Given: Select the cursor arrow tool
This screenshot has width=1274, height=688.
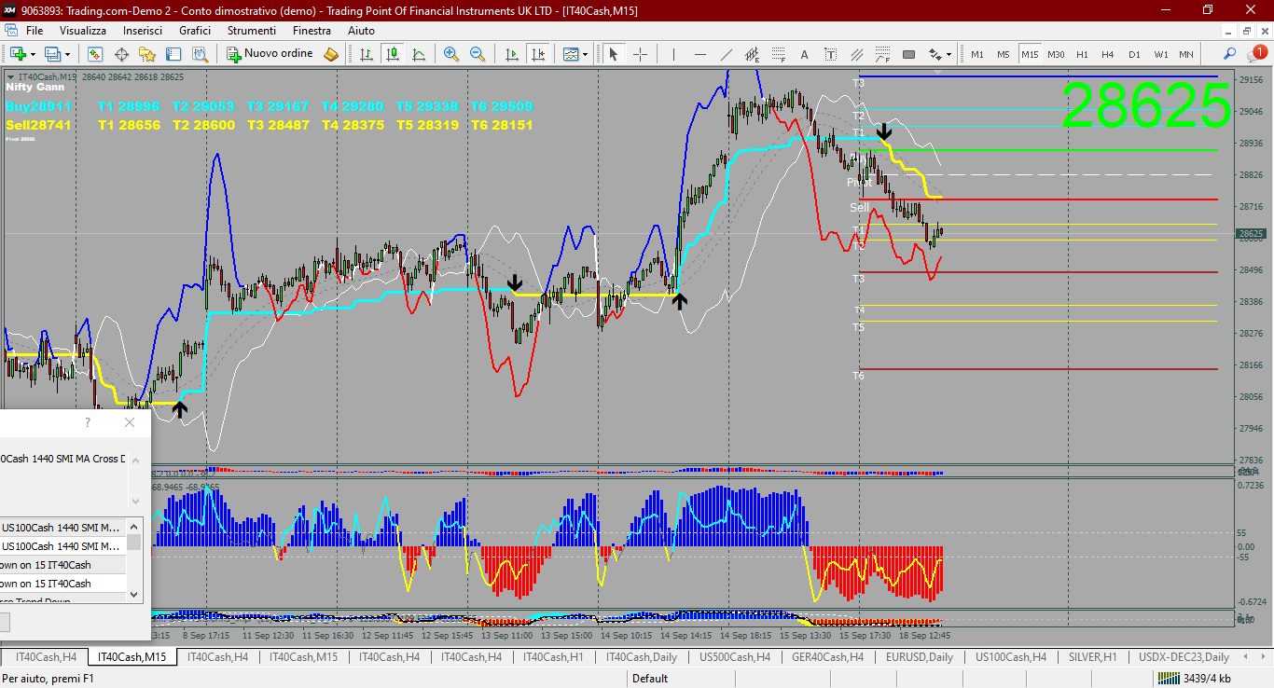Looking at the screenshot, I should [614, 54].
